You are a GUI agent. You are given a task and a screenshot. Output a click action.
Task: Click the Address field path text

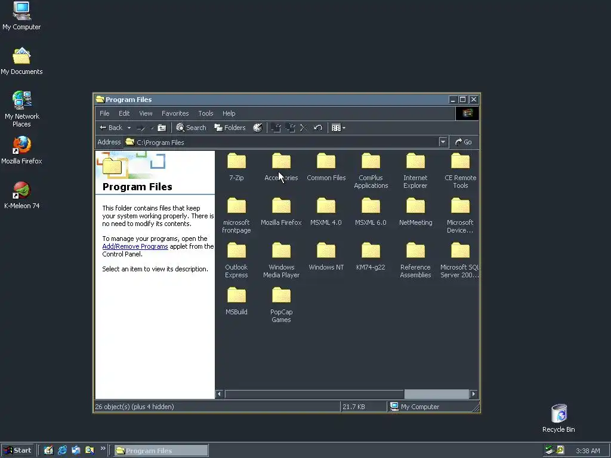(x=160, y=143)
